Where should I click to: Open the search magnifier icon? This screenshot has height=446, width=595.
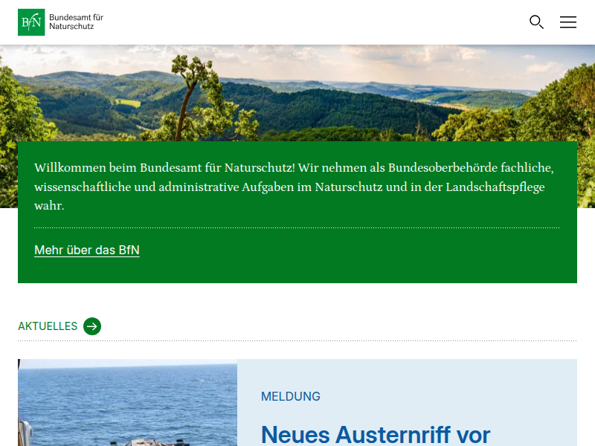[536, 22]
